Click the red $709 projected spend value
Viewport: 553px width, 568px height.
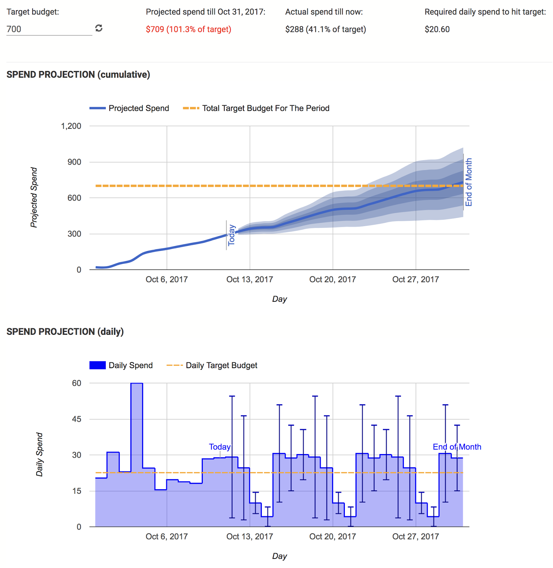[188, 29]
